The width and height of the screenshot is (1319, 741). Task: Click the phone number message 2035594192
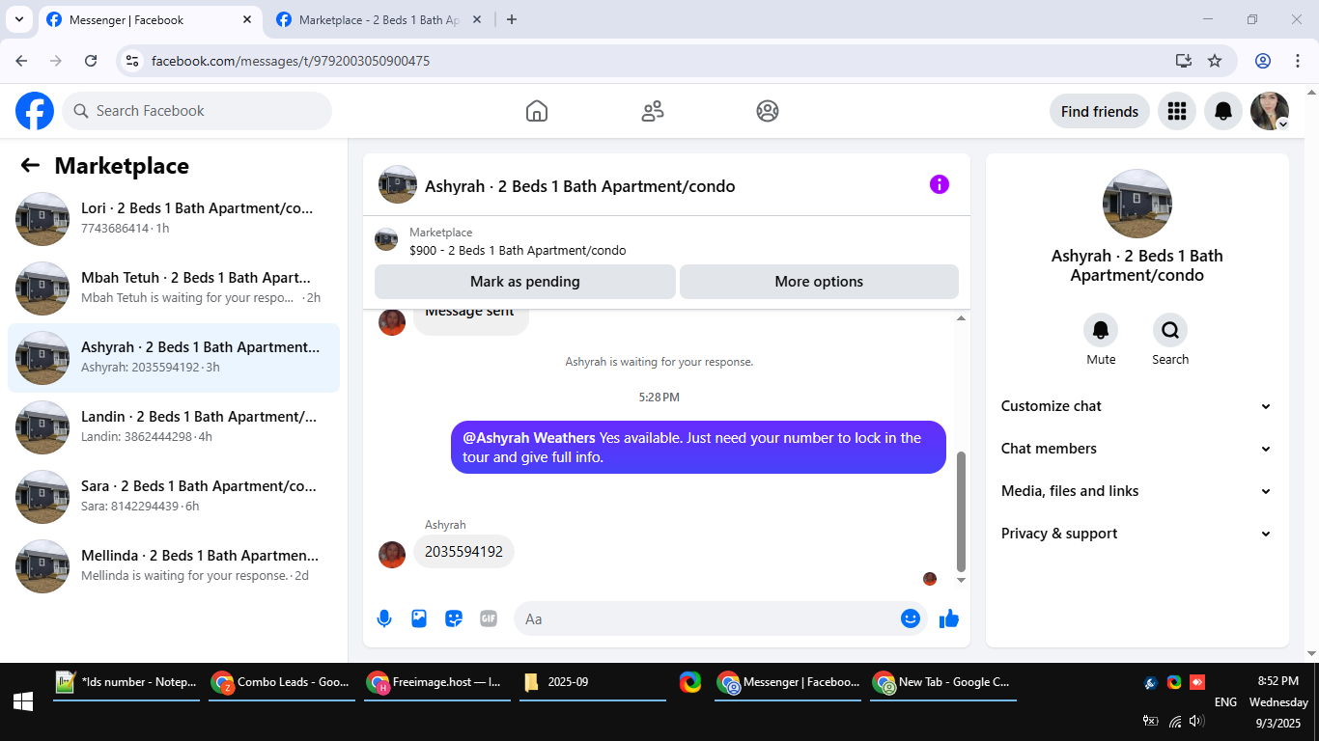(x=464, y=552)
